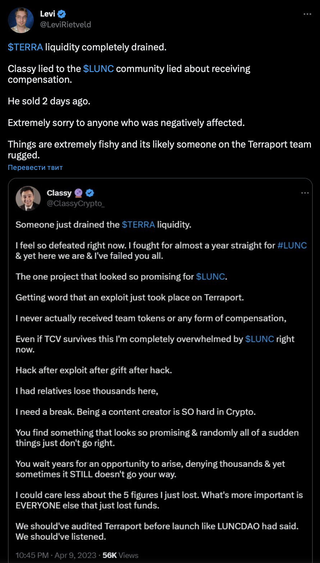This screenshot has height=563, width=320.
Task: Open the $TERRA cashtag in Levi's tweet
Action: coord(26,47)
